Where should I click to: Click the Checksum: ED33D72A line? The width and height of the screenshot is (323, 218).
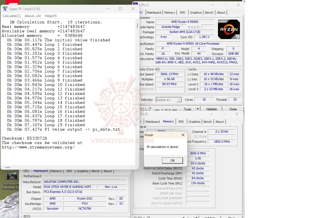click(x=24, y=138)
